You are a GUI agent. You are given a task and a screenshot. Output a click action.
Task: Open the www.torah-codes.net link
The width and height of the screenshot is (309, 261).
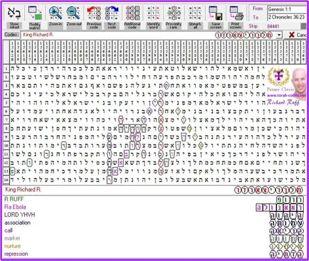point(286,95)
